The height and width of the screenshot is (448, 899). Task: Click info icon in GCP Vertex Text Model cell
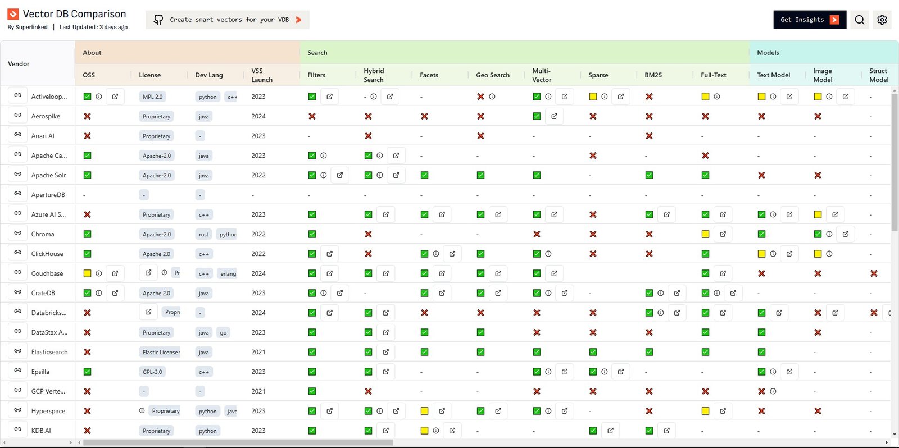773,391
